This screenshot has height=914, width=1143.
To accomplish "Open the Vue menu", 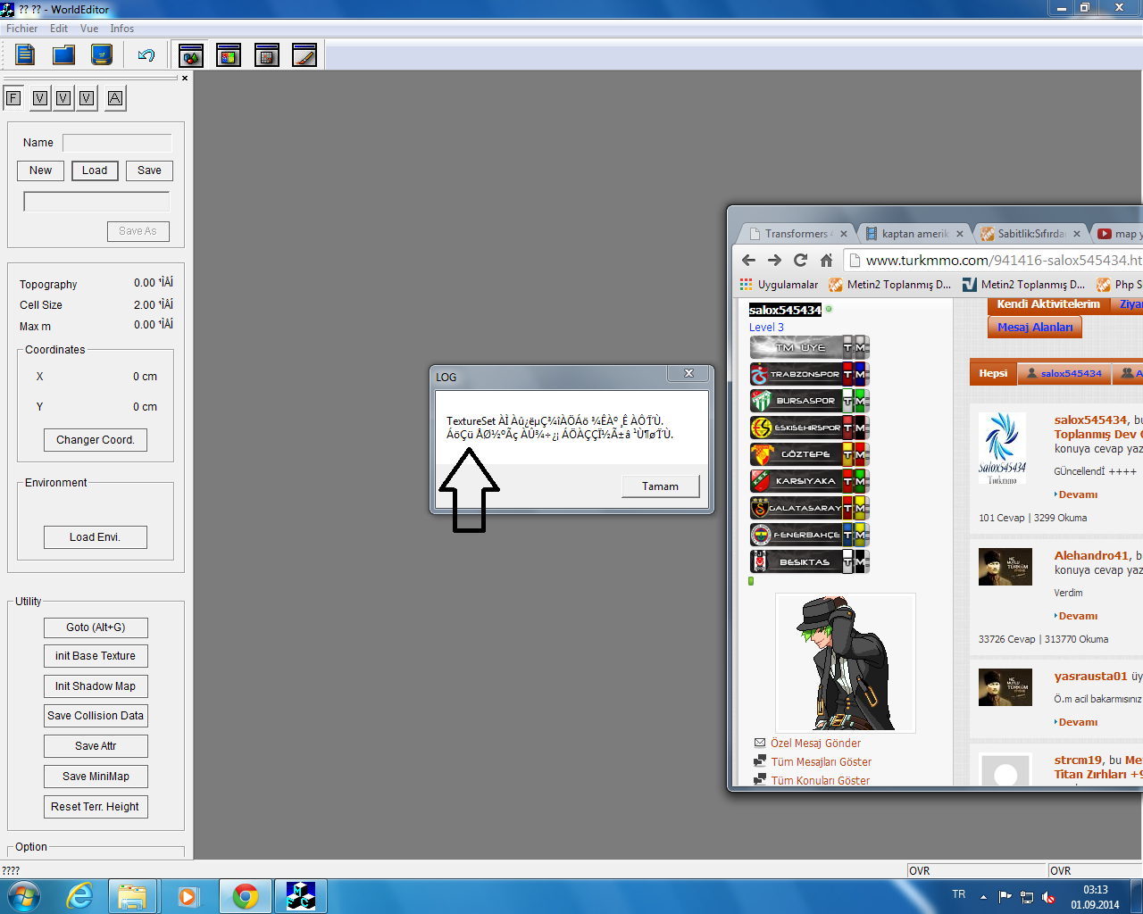I will (x=89, y=29).
